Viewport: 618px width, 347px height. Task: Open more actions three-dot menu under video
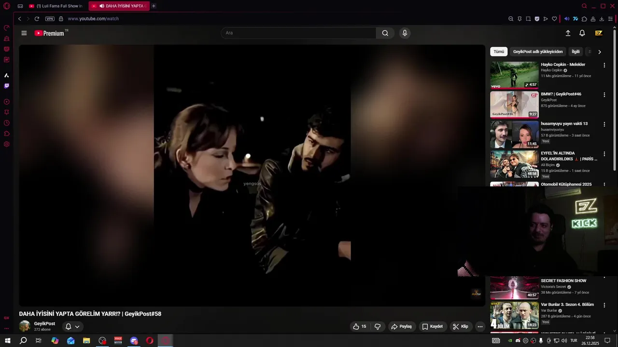480,326
